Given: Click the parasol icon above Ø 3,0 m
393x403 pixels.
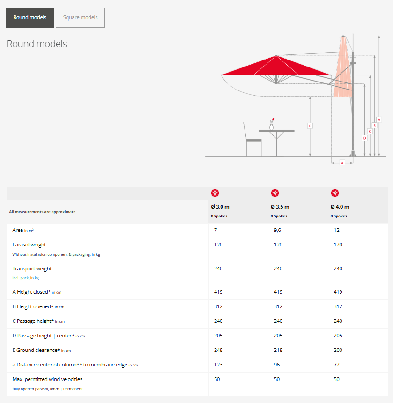Looking at the screenshot, I should tap(215, 193).
